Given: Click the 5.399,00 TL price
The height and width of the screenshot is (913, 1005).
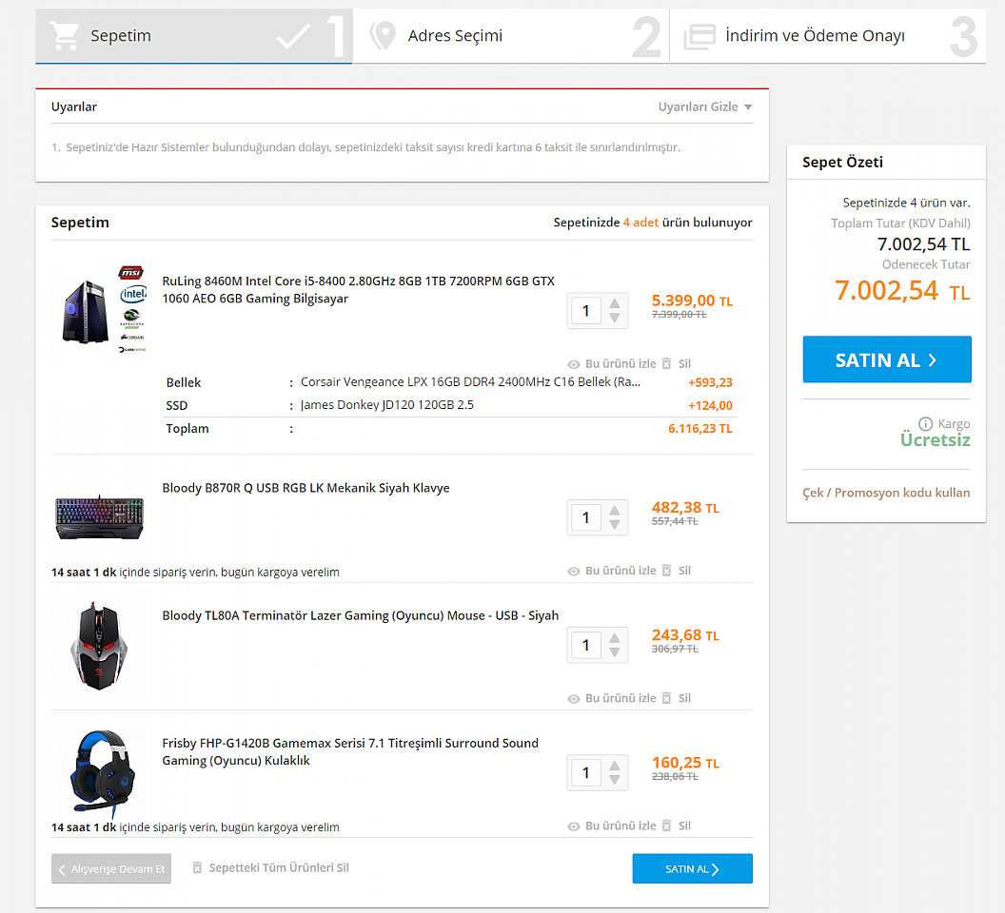Looking at the screenshot, I should 692,301.
